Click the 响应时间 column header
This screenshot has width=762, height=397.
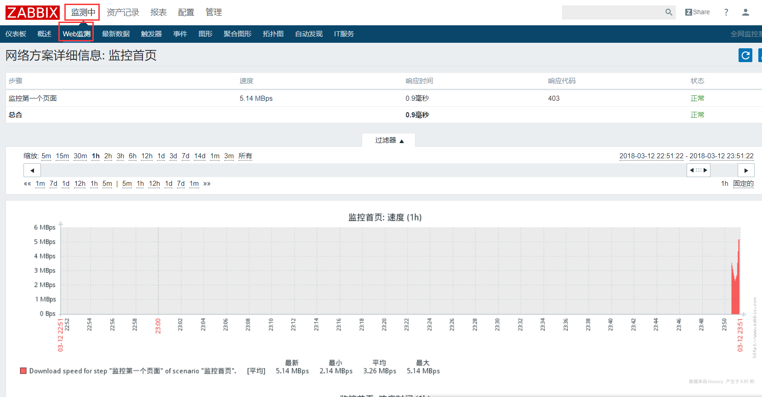click(x=419, y=81)
